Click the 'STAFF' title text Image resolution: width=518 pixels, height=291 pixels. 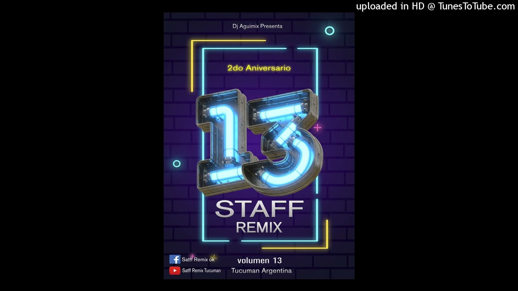[259, 209]
